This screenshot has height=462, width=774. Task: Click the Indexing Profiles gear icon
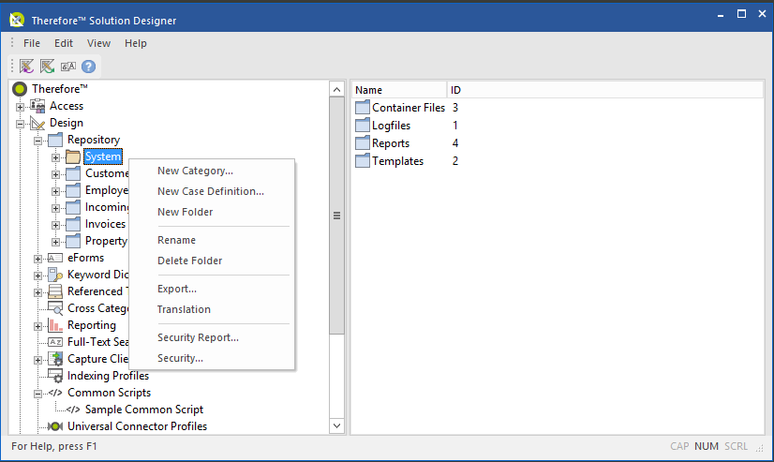pos(55,376)
